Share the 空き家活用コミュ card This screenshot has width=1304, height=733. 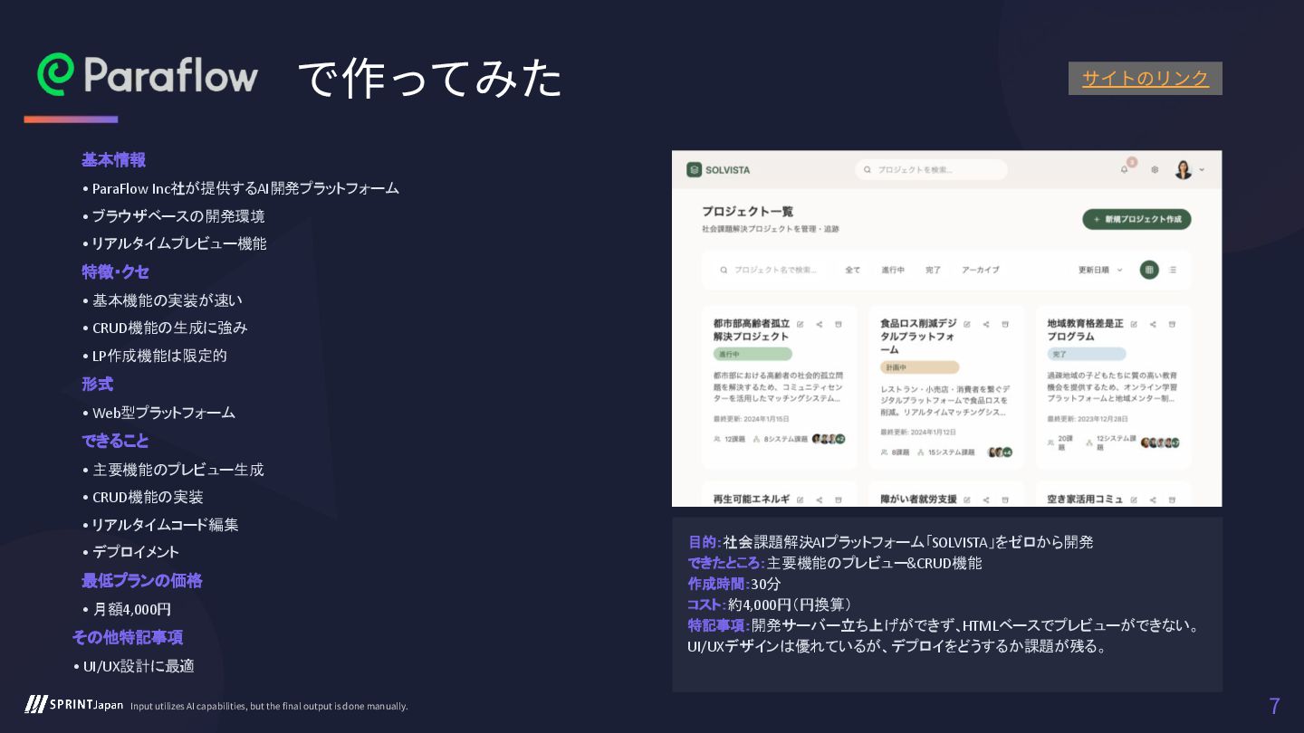tap(1154, 500)
